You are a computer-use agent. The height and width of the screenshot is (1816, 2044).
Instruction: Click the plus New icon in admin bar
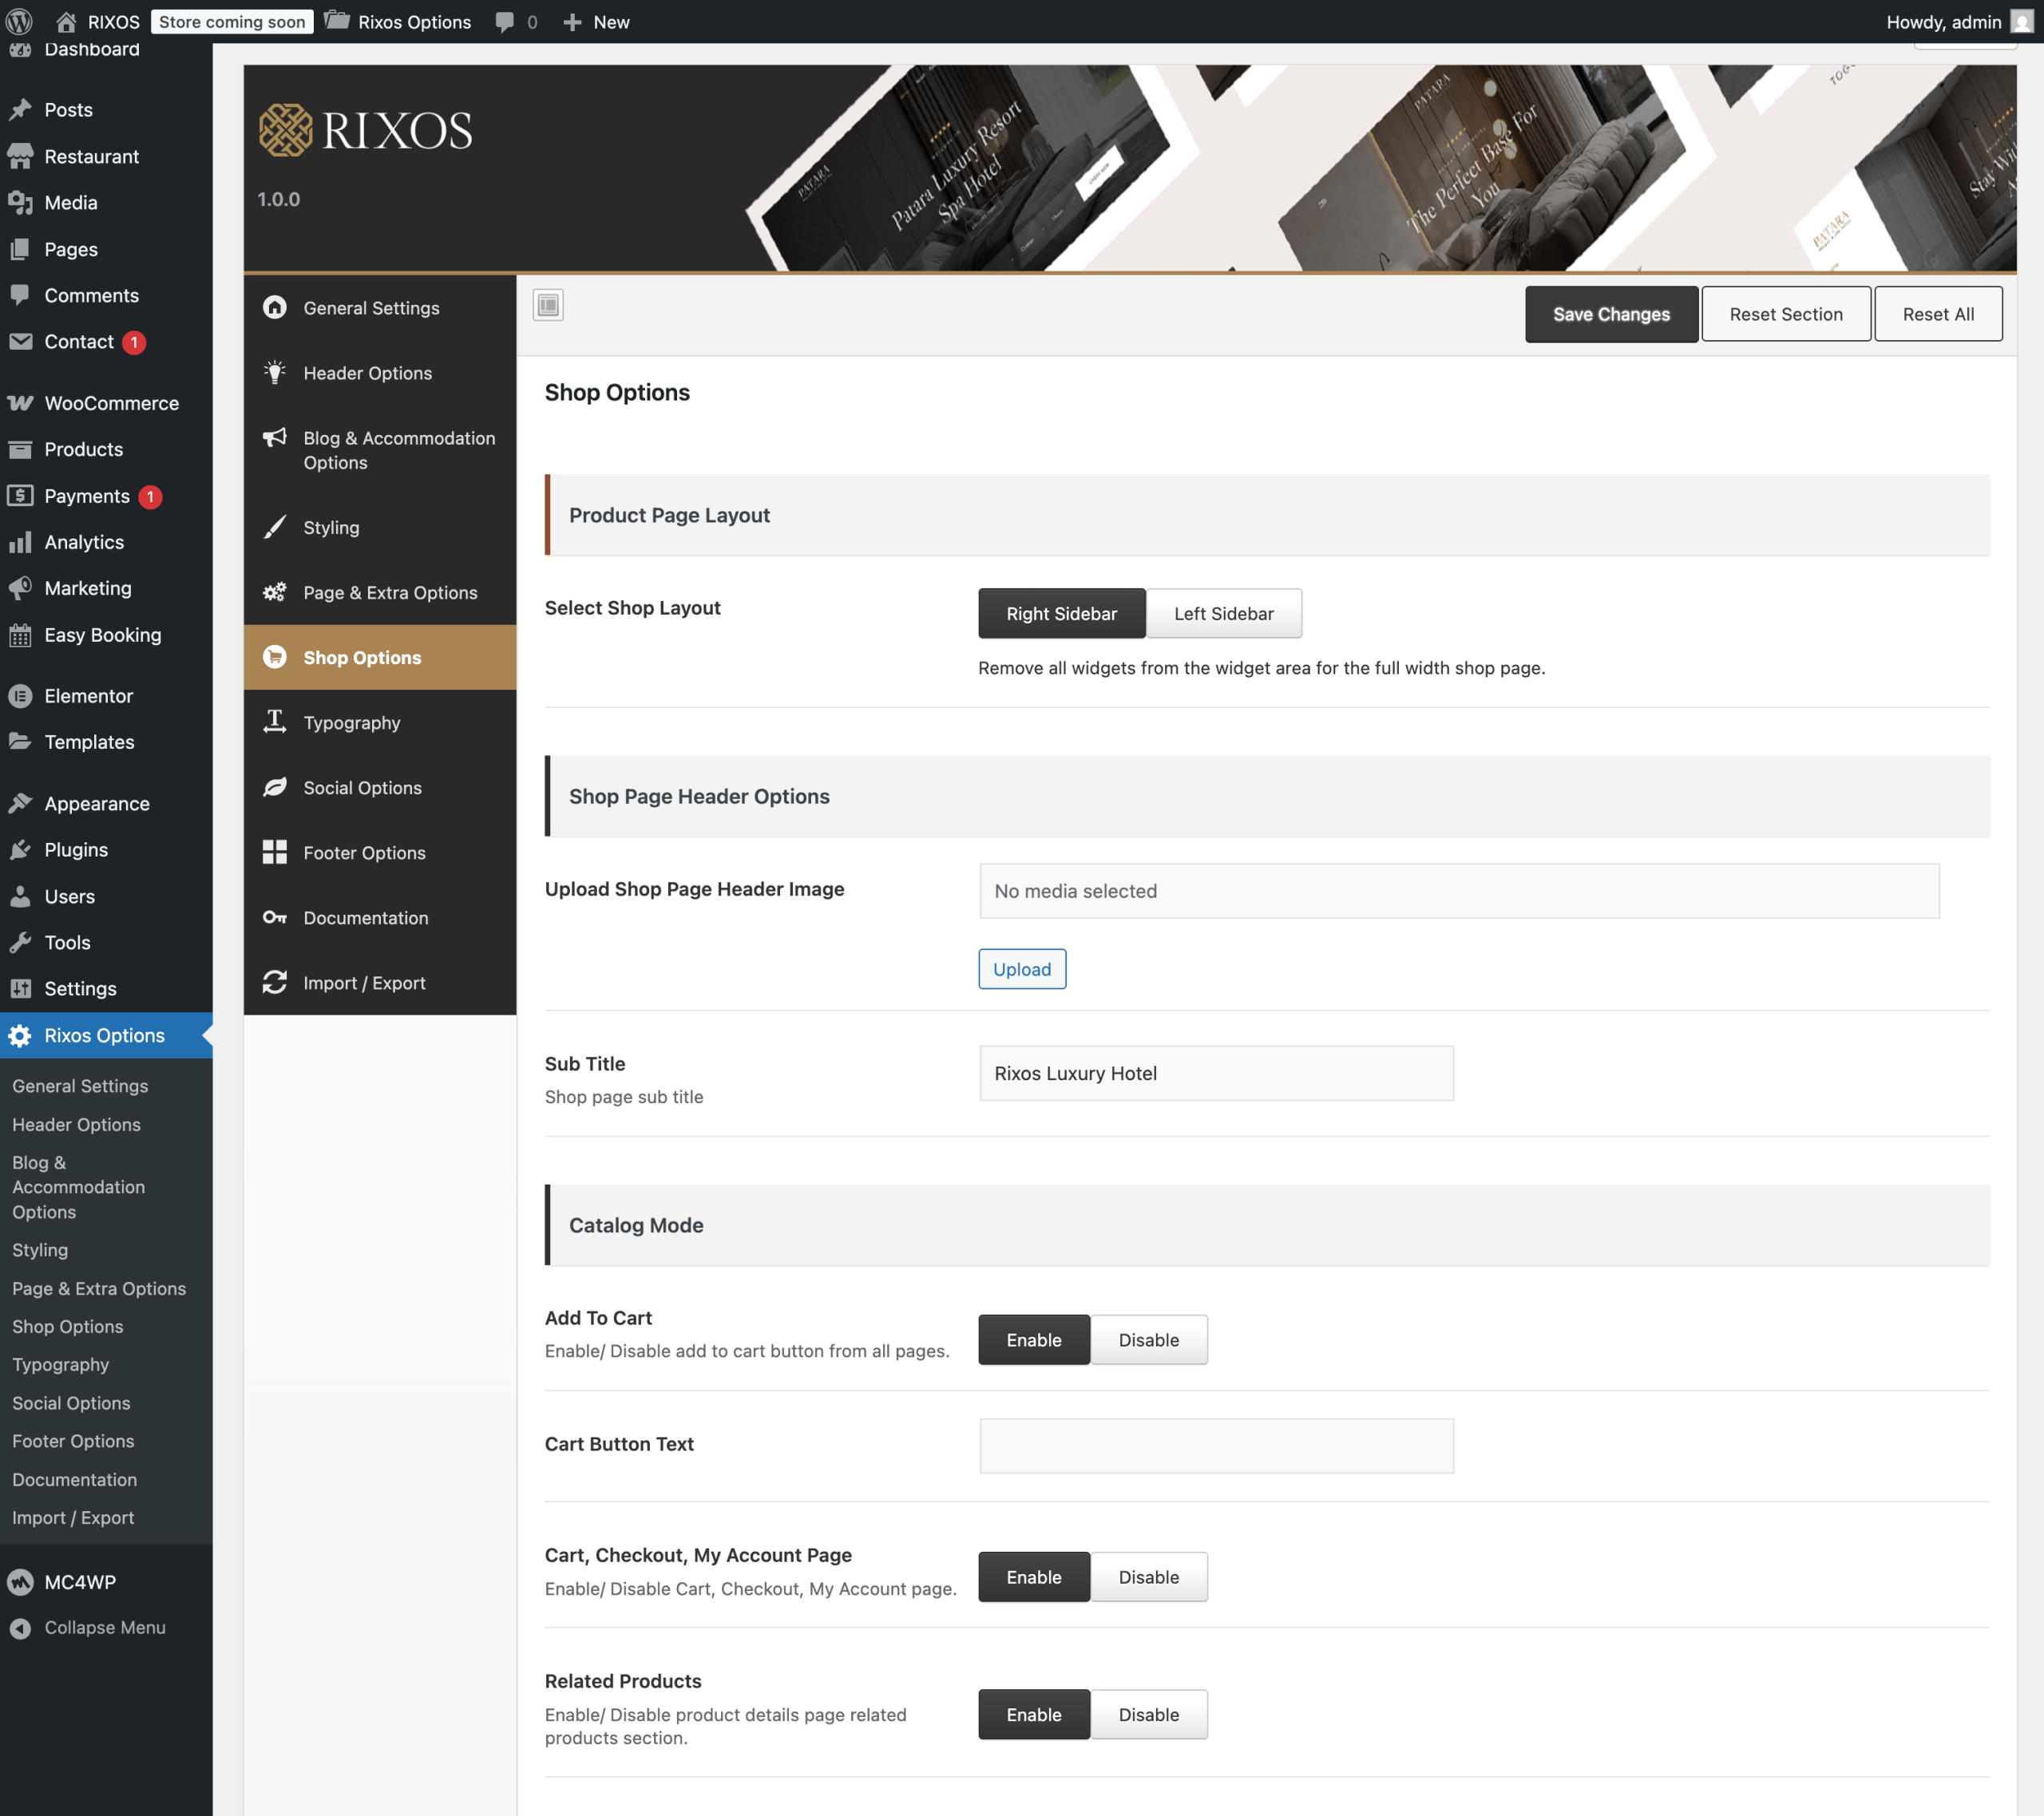click(572, 22)
